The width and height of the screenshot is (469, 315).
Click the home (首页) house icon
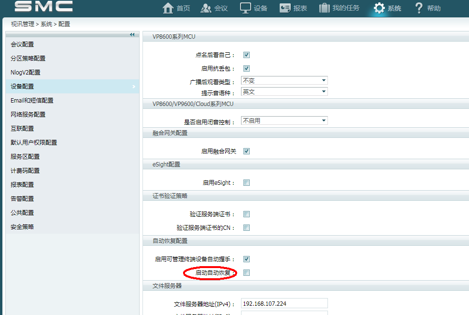[168, 8]
